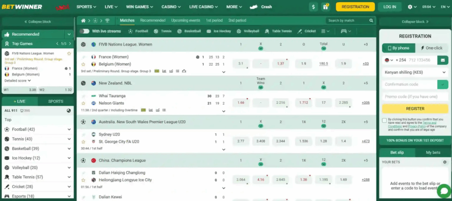Click Collapse block on left panel
The height and width of the screenshot is (201, 452).
(38, 22)
